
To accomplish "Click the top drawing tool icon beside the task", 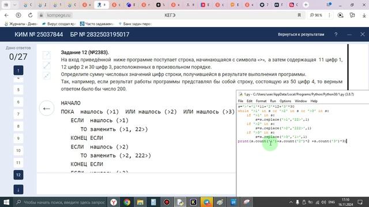I will [47, 55].
